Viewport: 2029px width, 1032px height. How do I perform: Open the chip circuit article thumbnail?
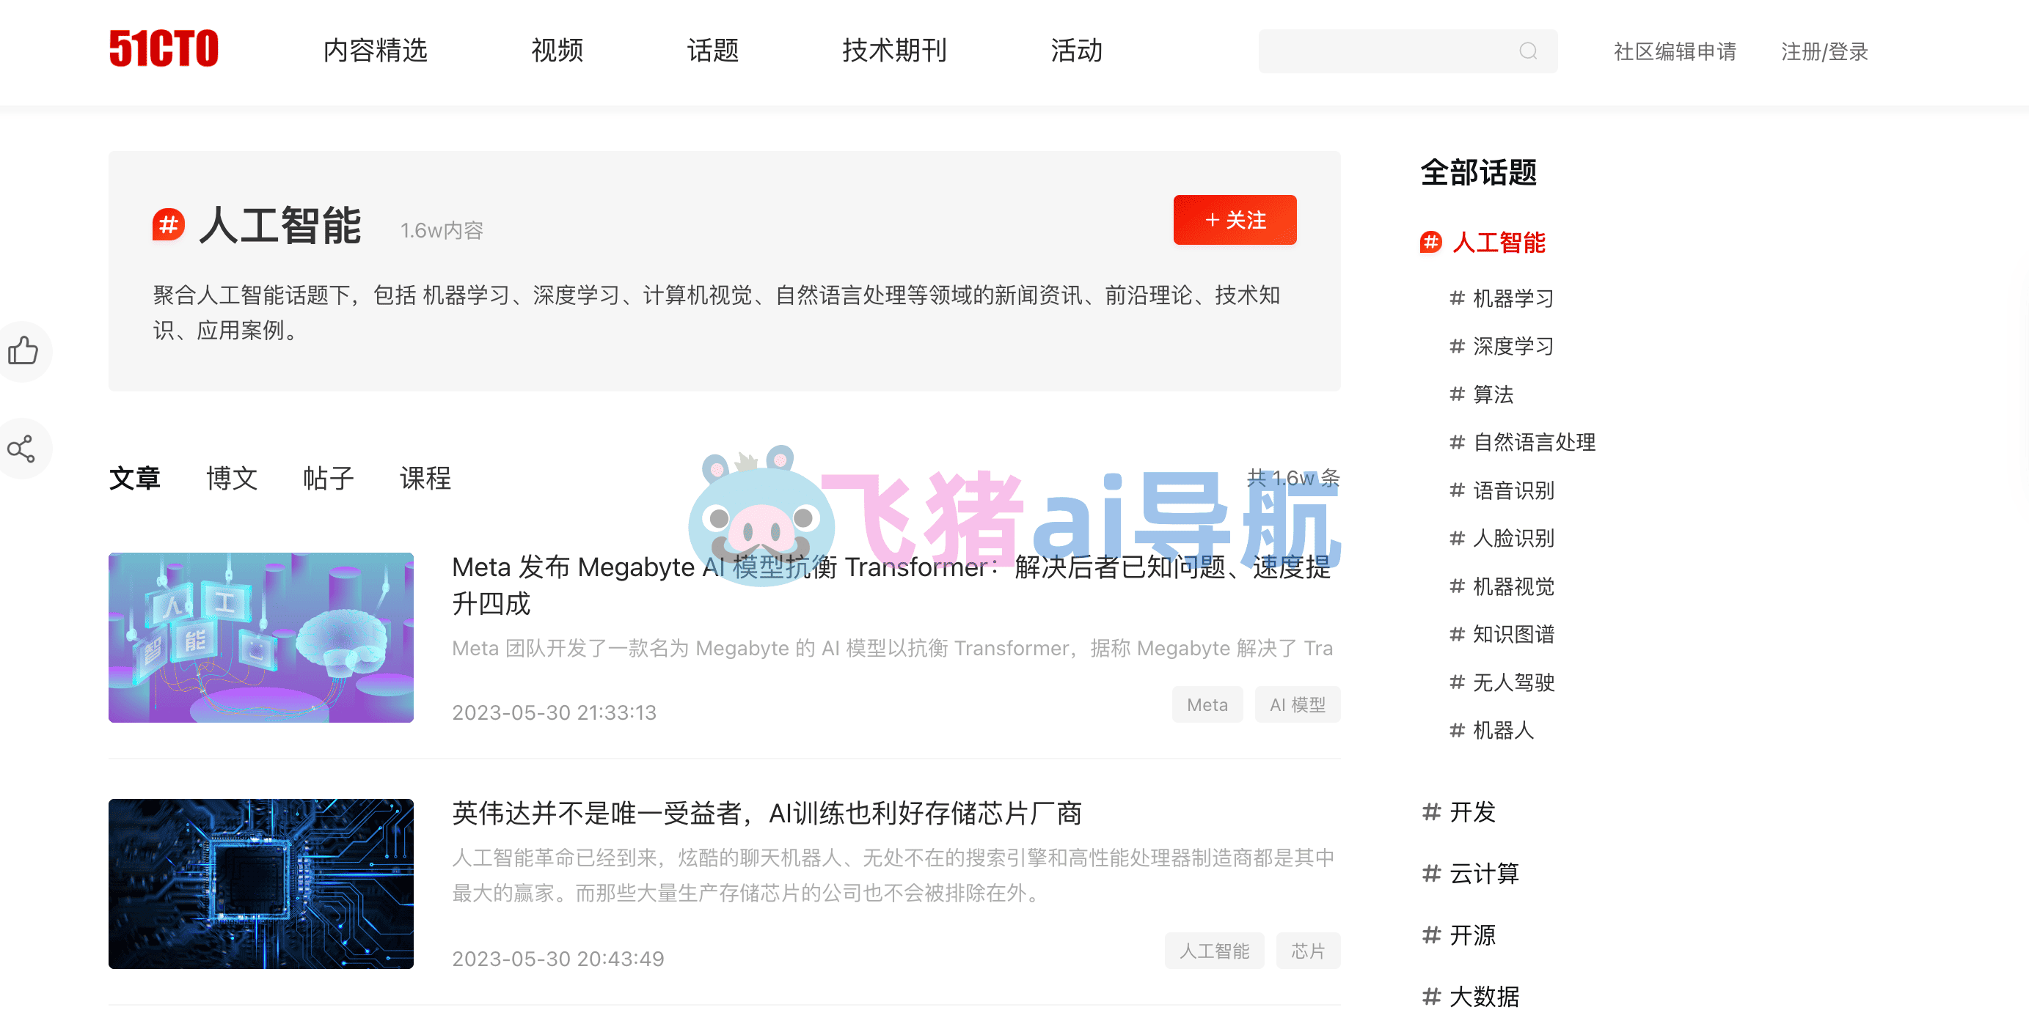[x=260, y=884]
